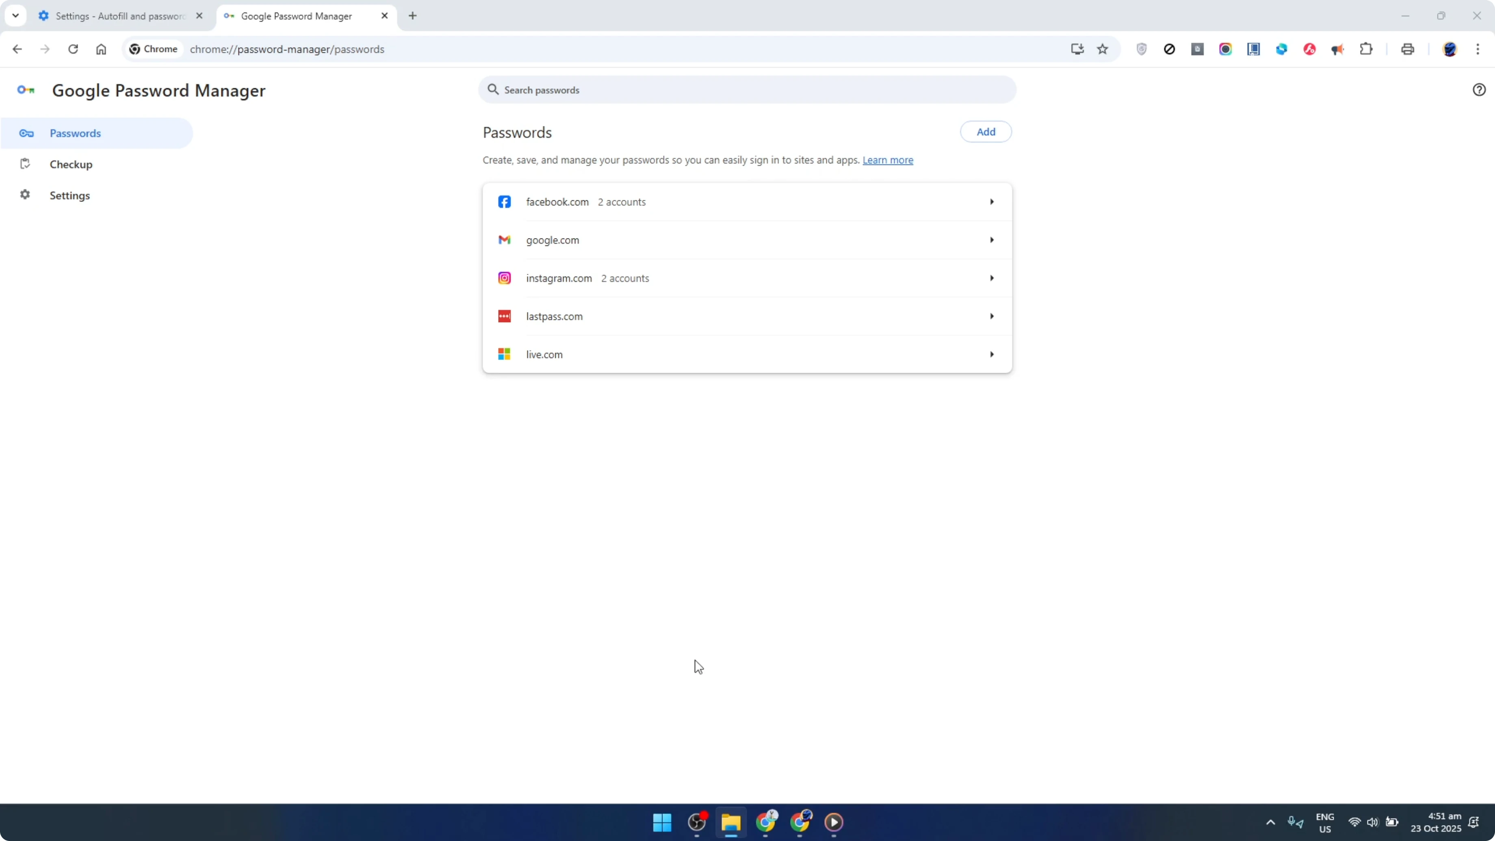Open the Passwords sidebar section
The height and width of the screenshot is (841, 1495).
[75, 133]
